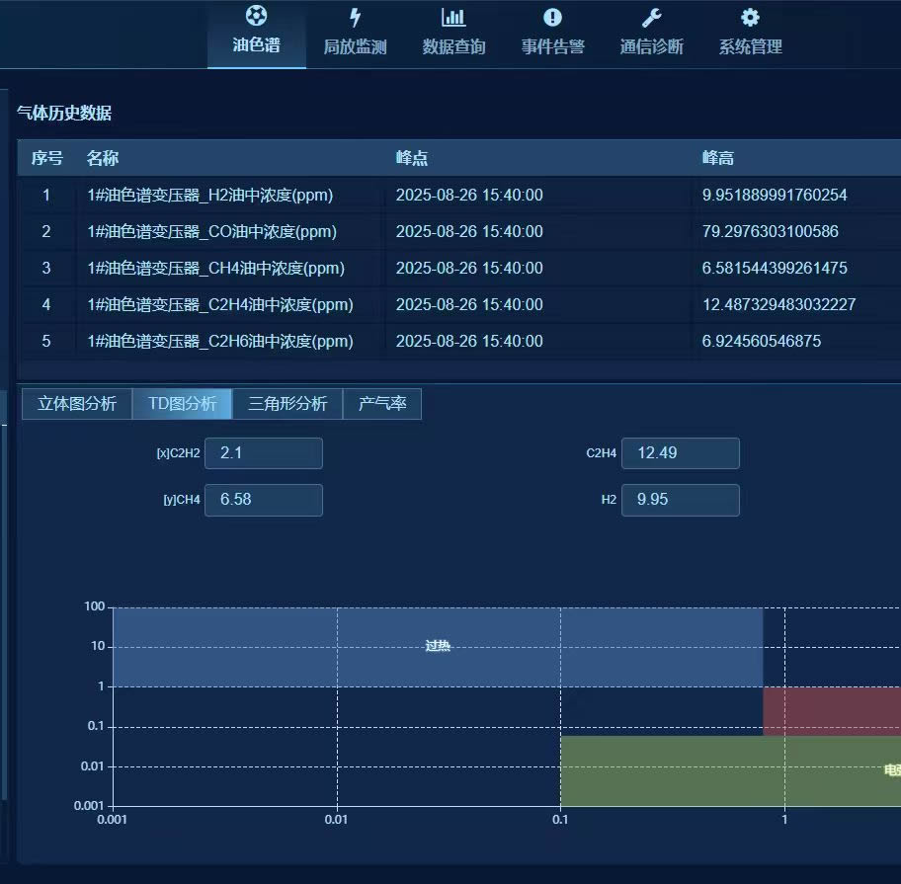Open the 三角形分析 tab
Viewport: 901px width, 884px height.
[x=287, y=404]
